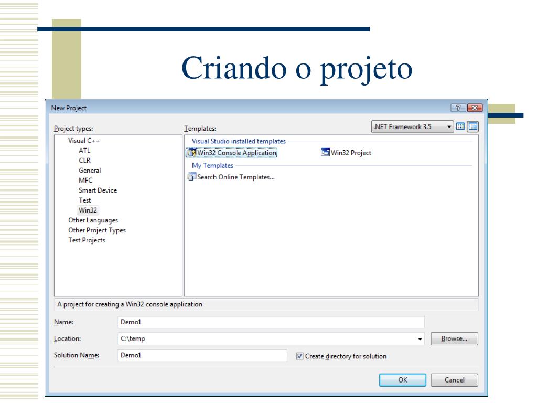Select the Win32 Project template icon
537x403 pixels.
[x=325, y=152]
